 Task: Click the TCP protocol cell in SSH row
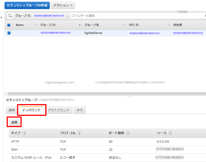coord(63,150)
